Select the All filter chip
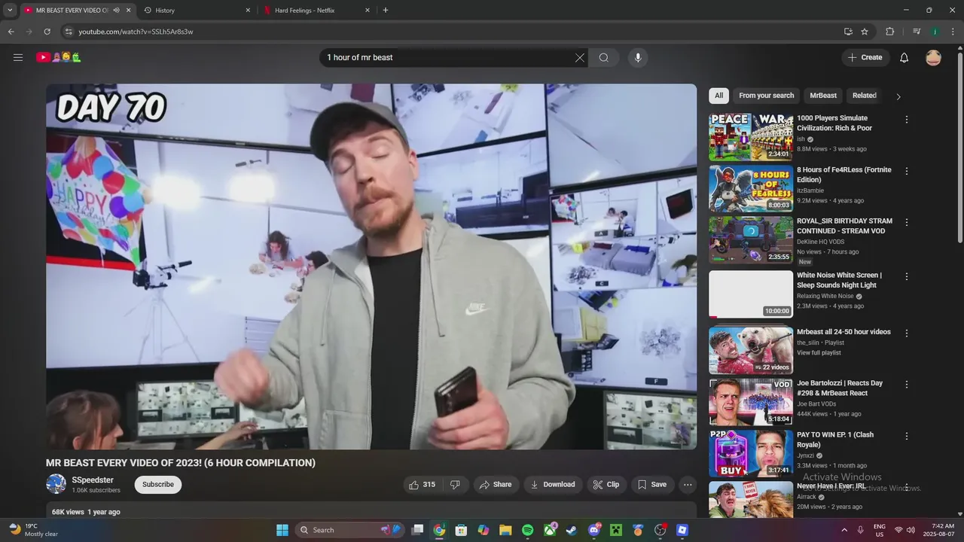The image size is (964, 542). pos(718,96)
